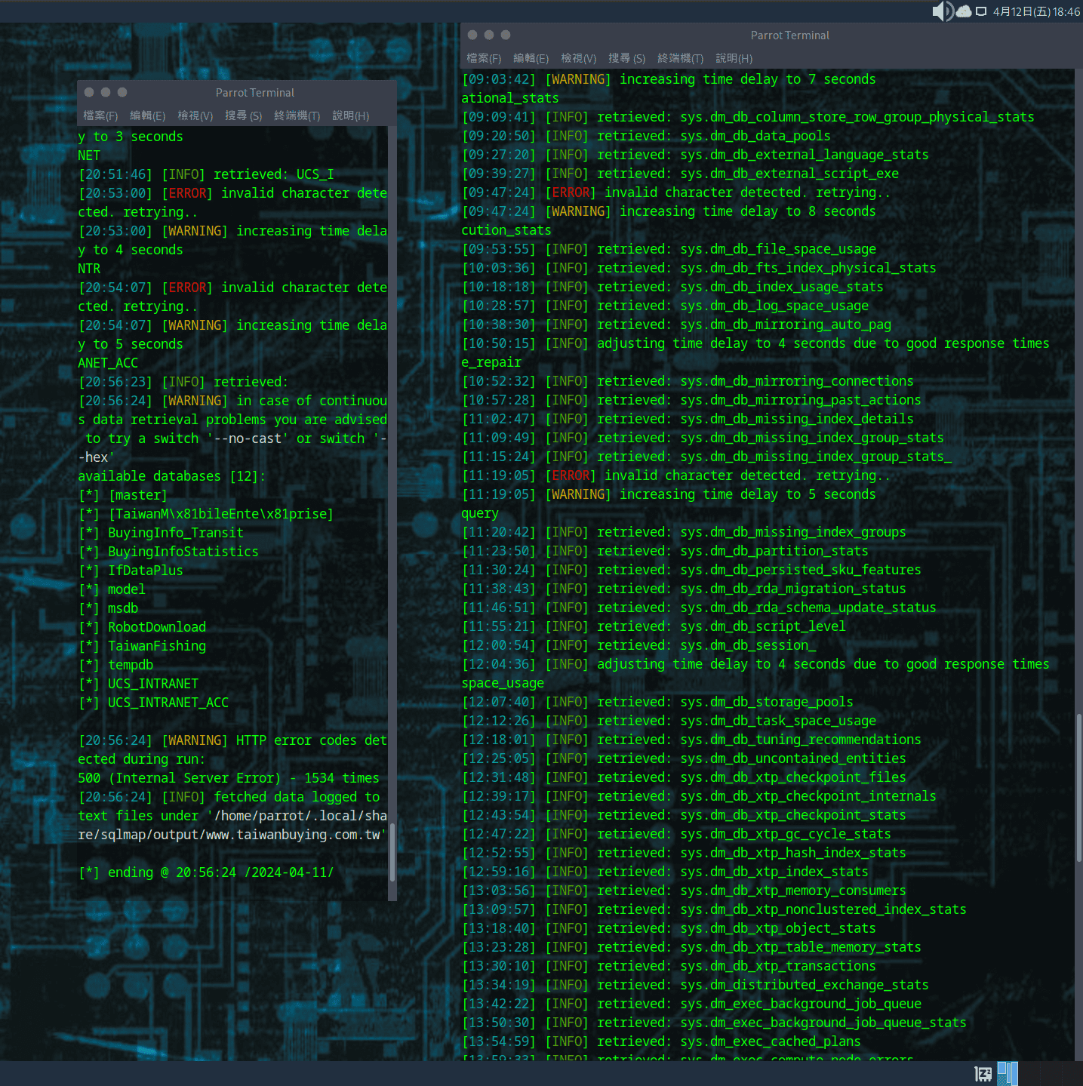Click the 'model' database entry

point(112,589)
